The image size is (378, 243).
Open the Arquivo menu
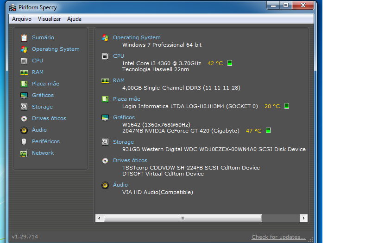(22, 19)
